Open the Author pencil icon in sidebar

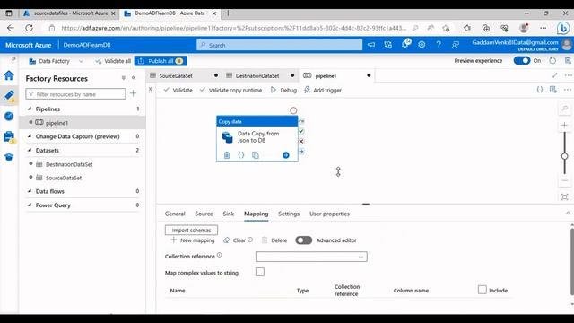[x=9, y=95]
